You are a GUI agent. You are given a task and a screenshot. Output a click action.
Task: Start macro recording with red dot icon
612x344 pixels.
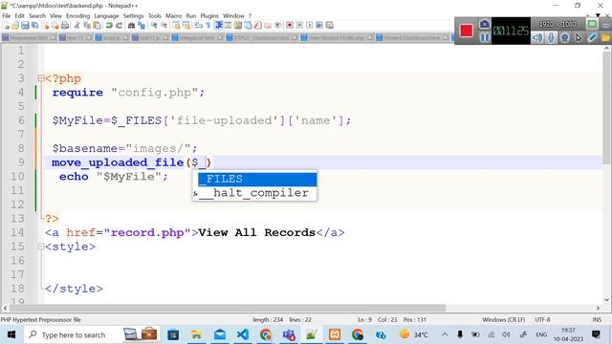(289, 26)
